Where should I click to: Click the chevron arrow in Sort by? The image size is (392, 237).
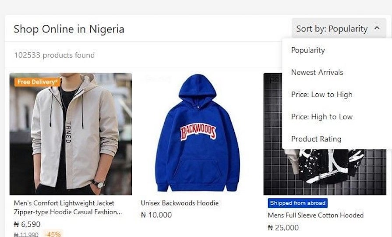[x=377, y=28]
